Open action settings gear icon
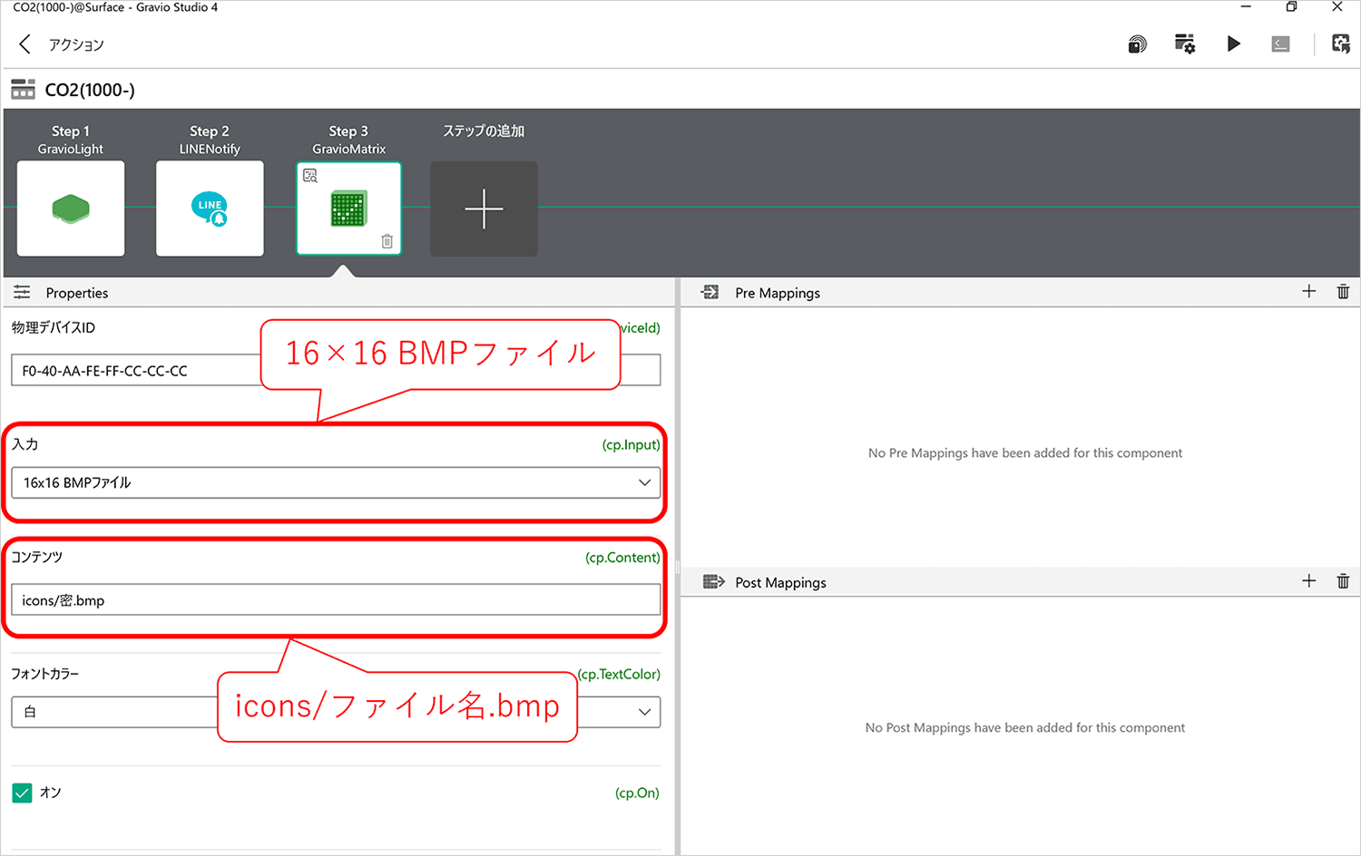The image size is (1361, 856). (x=1185, y=44)
